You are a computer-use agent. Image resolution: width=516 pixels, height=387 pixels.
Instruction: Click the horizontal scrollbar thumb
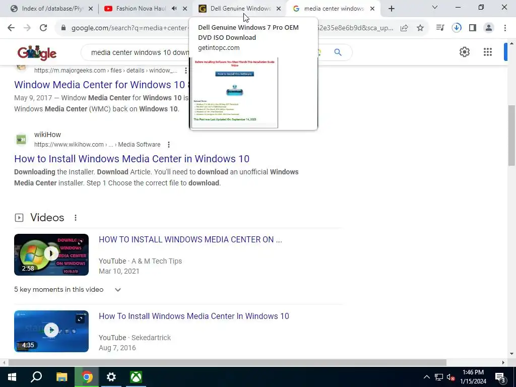coord(227,362)
